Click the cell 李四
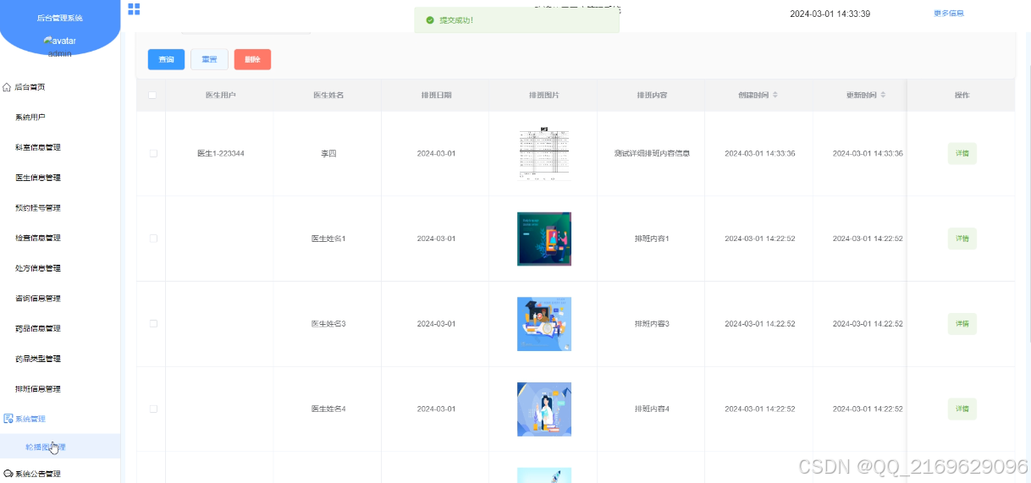Screen dimensions: 1031x483 [x=328, y=154]
